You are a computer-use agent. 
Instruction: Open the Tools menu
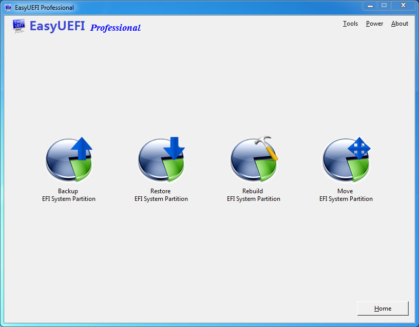click(350, 24)
